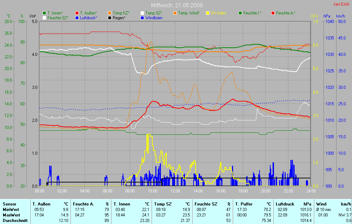Click the white Feuchte SZ legend swatch

coord(44,18)
